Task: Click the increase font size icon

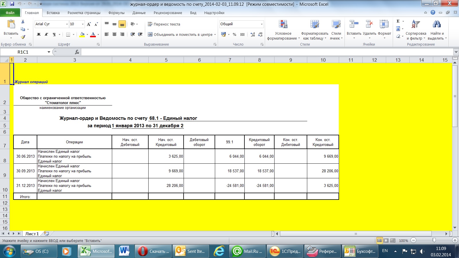Action: (89, 24)
